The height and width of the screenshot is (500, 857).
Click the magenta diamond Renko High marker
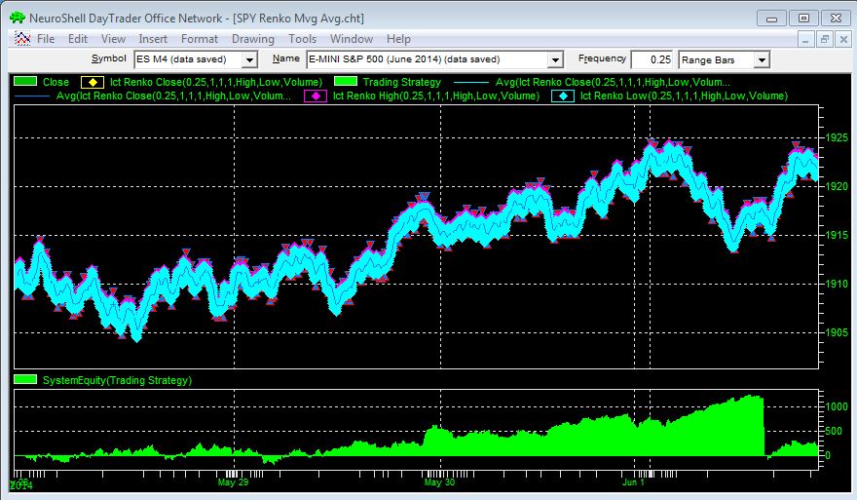[316, 96]
